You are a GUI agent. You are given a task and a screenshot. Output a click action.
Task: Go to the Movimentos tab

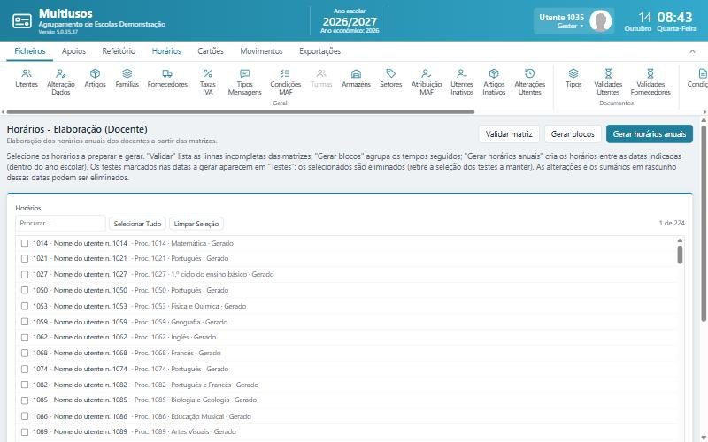261,51
